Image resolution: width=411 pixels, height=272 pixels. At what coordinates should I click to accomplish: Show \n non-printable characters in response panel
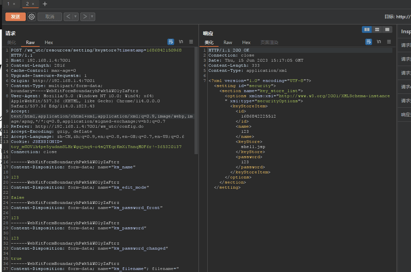(x=379, y=42)
